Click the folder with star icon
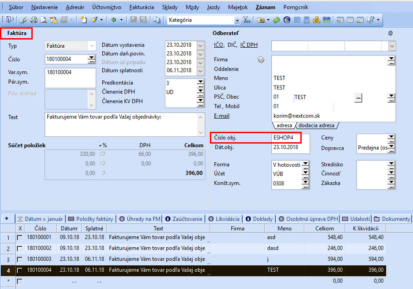Screen dimensions: 413x289 click(261, 20)
